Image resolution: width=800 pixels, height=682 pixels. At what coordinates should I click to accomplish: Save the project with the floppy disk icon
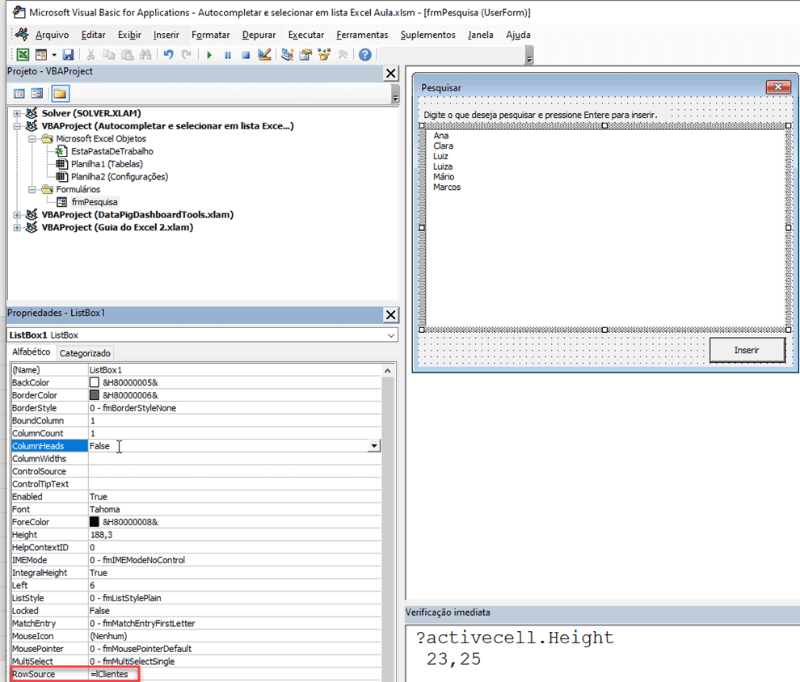coord(69,55)
